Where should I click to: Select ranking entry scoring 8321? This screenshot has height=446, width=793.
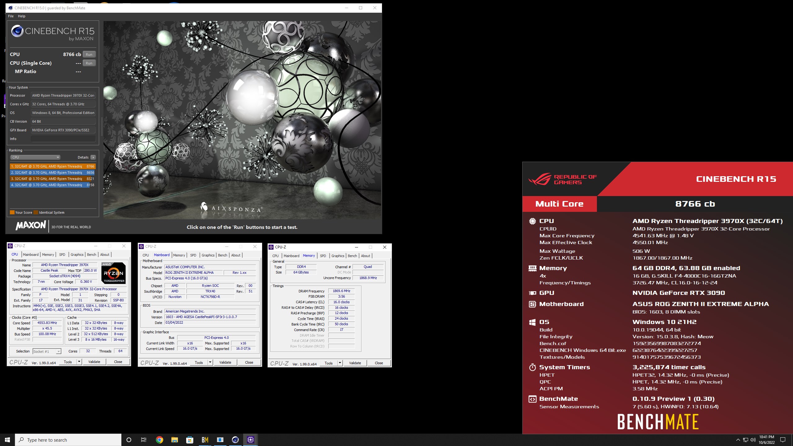(52, 179)
